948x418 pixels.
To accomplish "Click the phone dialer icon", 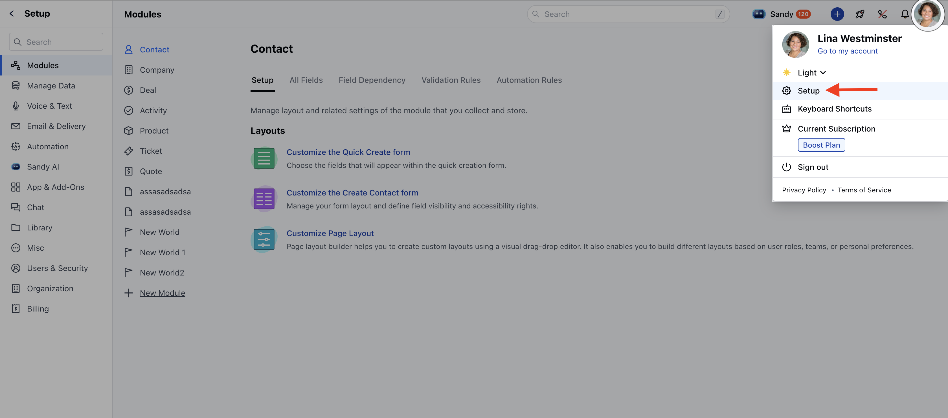I will 882,14.
